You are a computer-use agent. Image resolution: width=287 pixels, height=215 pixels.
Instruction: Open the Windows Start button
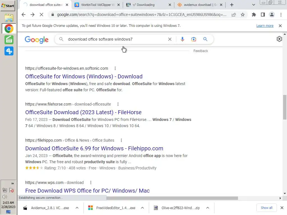click(x=8, y=6)
